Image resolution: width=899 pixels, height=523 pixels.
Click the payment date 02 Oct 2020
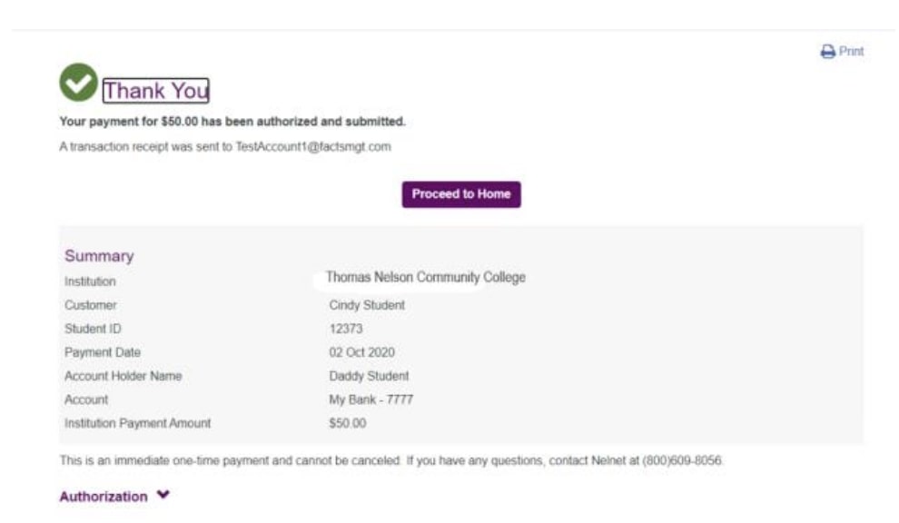[361, 352]
